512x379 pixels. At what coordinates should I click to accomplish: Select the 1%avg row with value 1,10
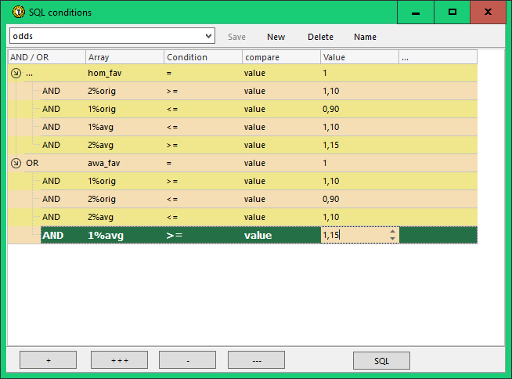(102, 127)
